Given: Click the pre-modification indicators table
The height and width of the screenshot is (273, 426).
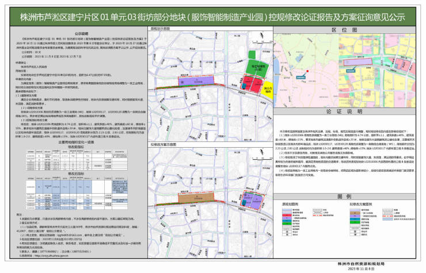Looking at the screenshot, I should pyautogui.click(x=77, y=160).
